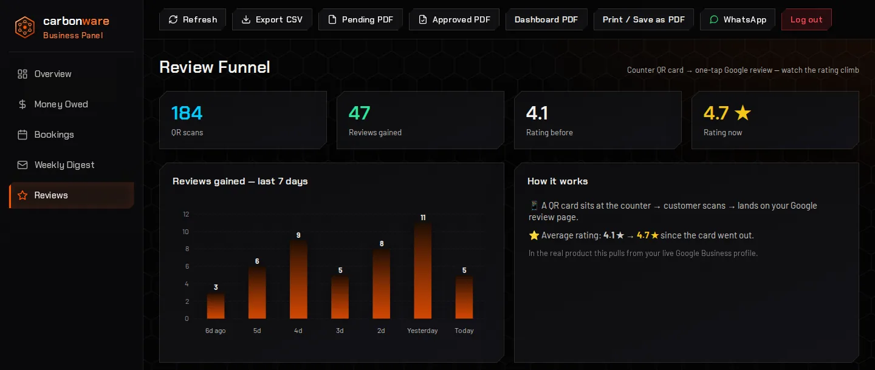875x370 pixels.
Task: Click the 47 Reviews gained card
Action: click(x=420, y=120)
